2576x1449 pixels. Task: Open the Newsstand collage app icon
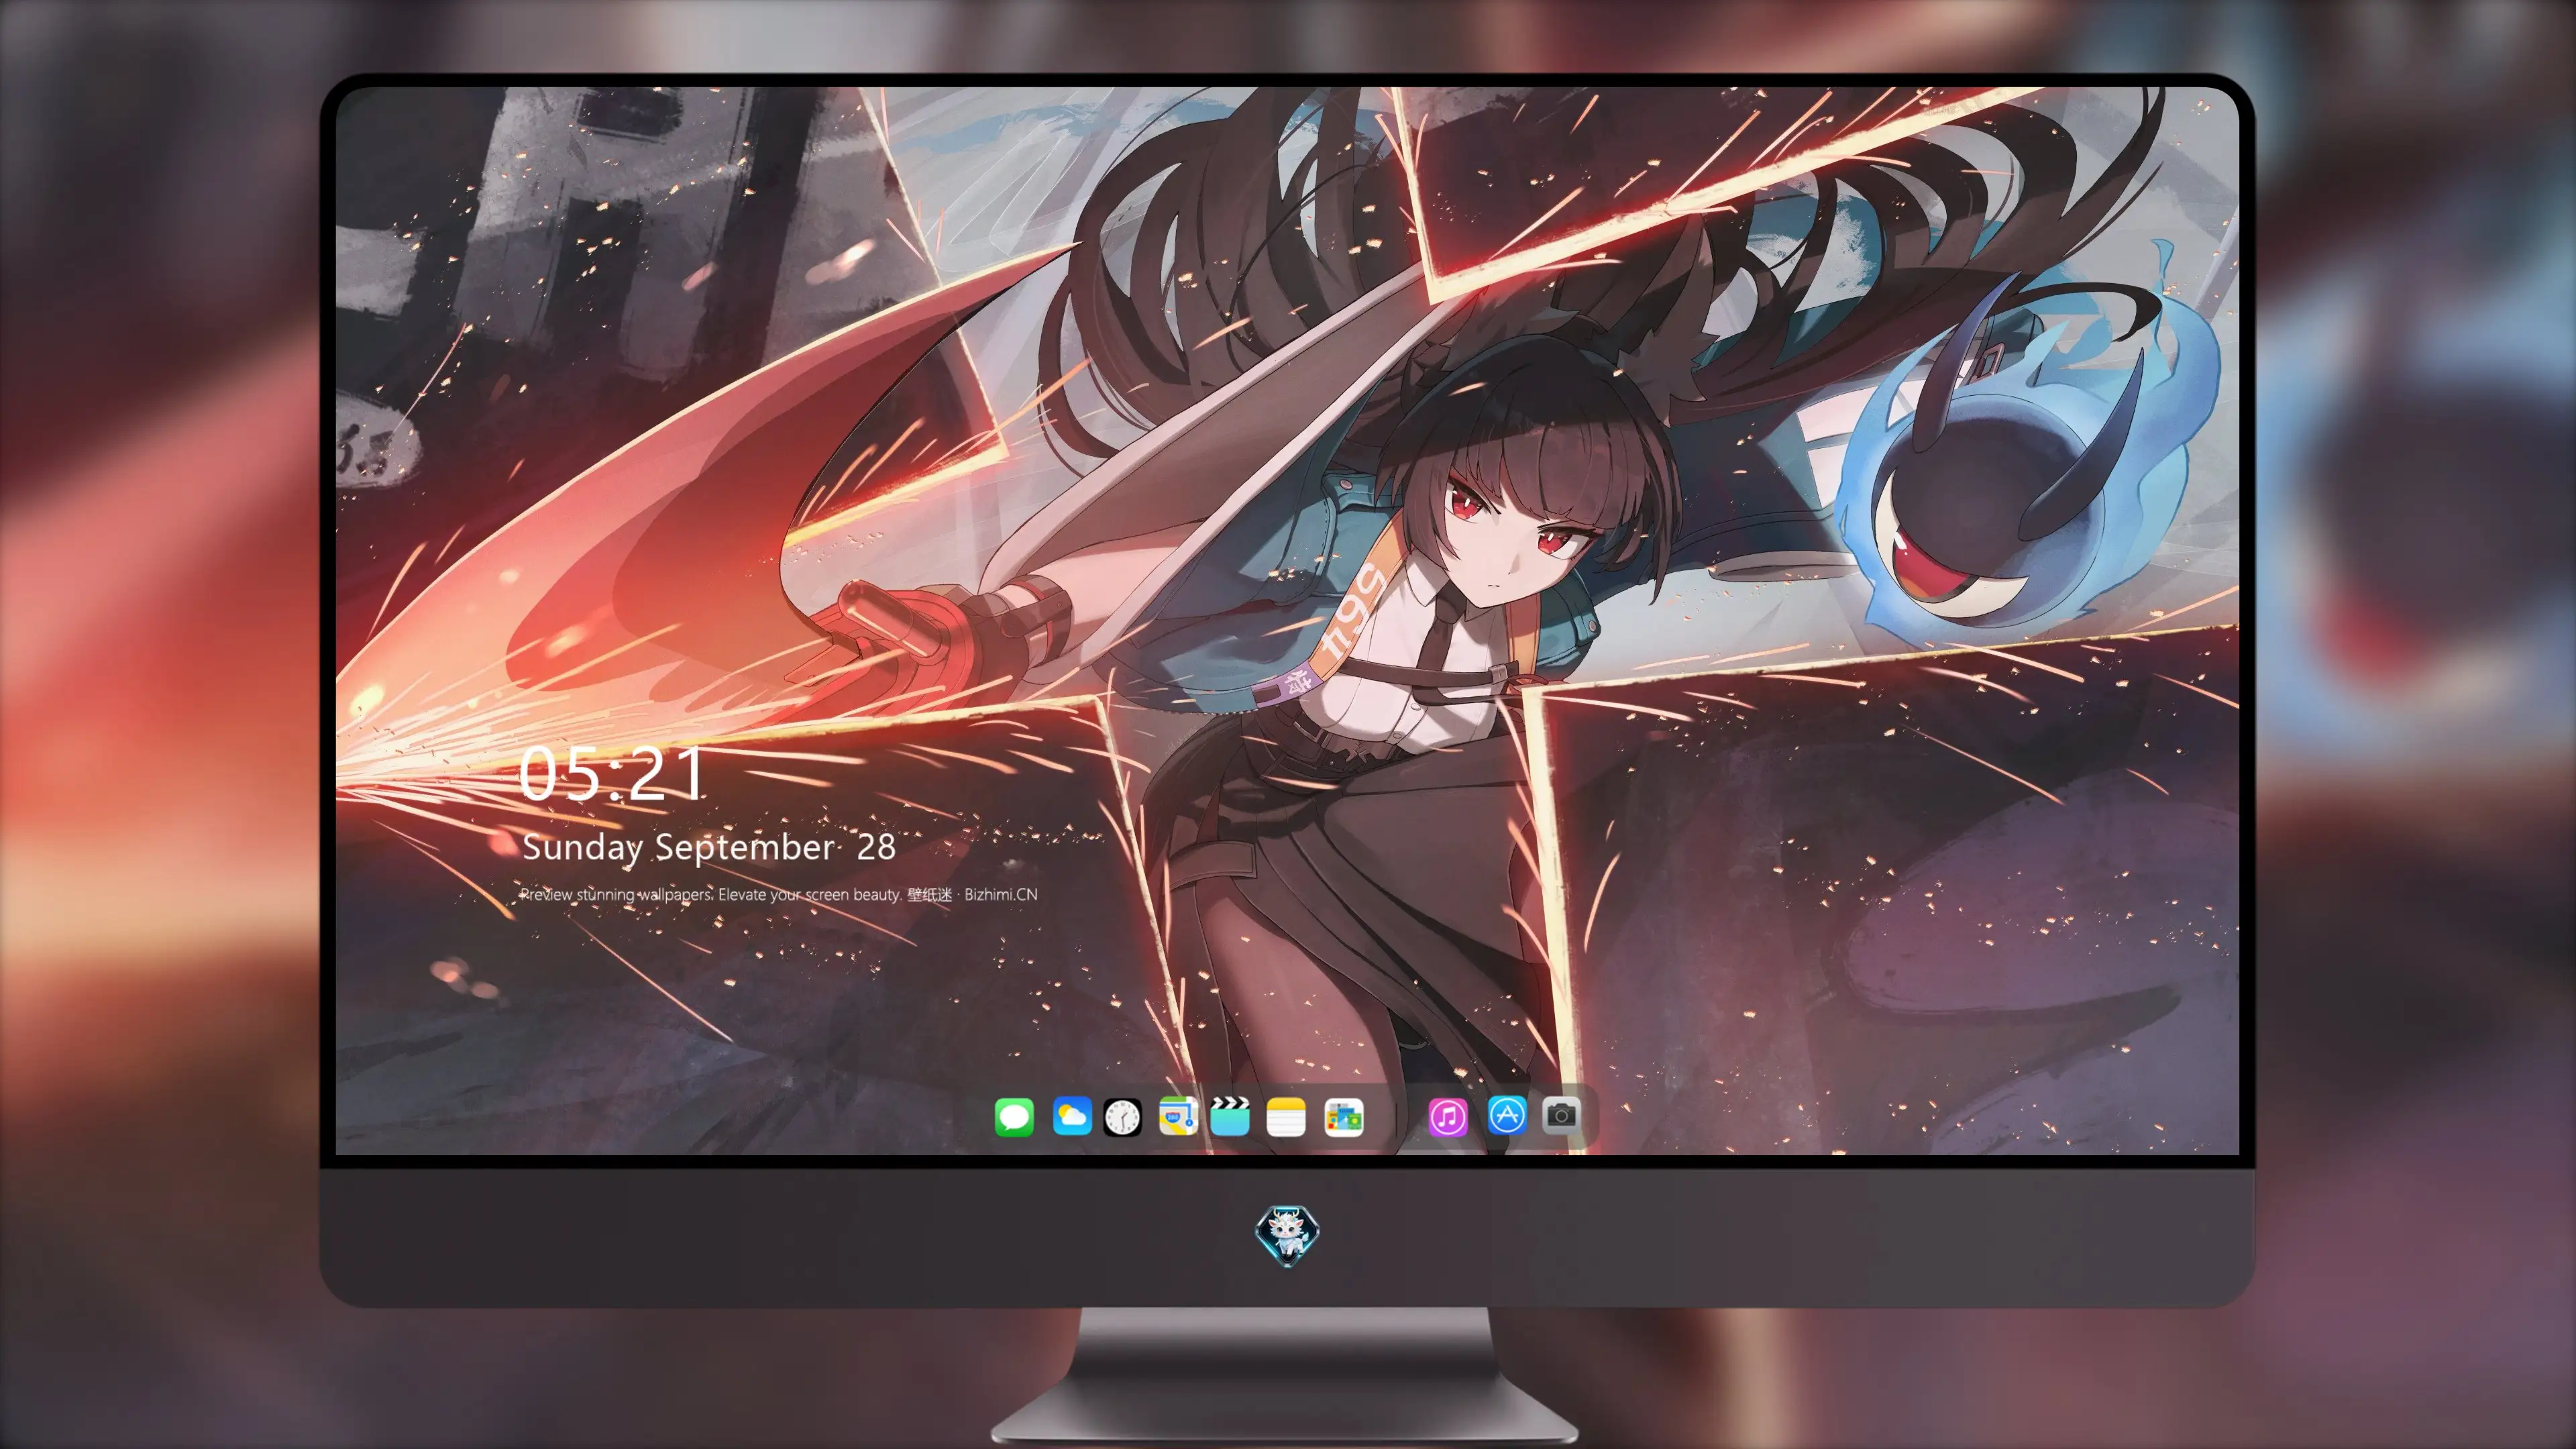pos(1344,1117)
